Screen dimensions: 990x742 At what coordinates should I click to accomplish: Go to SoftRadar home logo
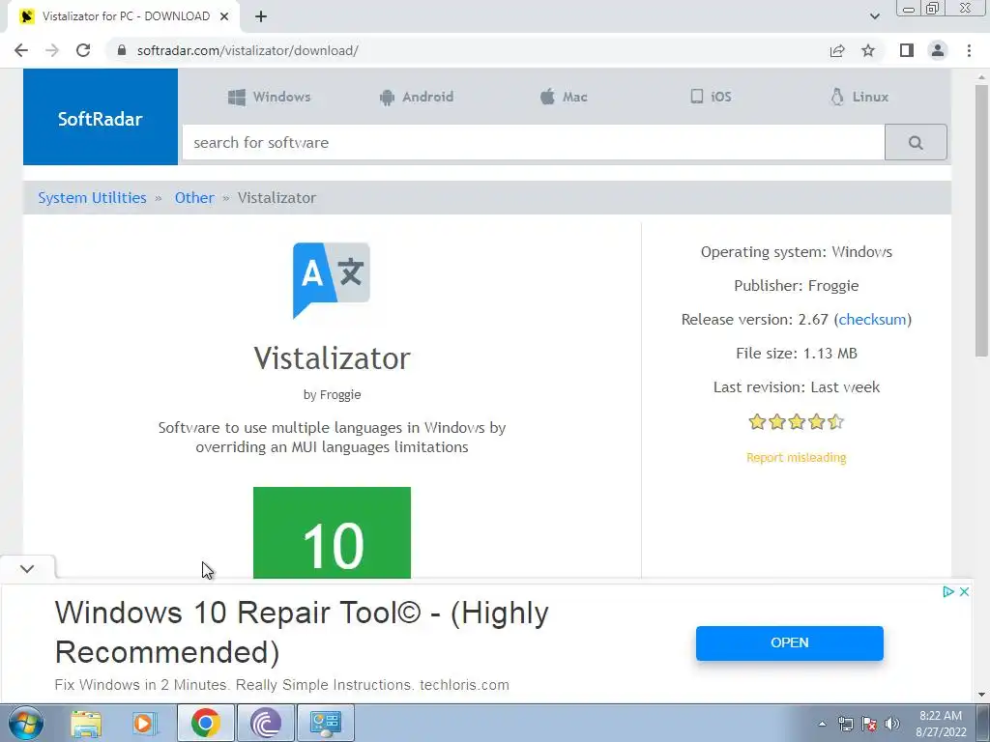101,117
